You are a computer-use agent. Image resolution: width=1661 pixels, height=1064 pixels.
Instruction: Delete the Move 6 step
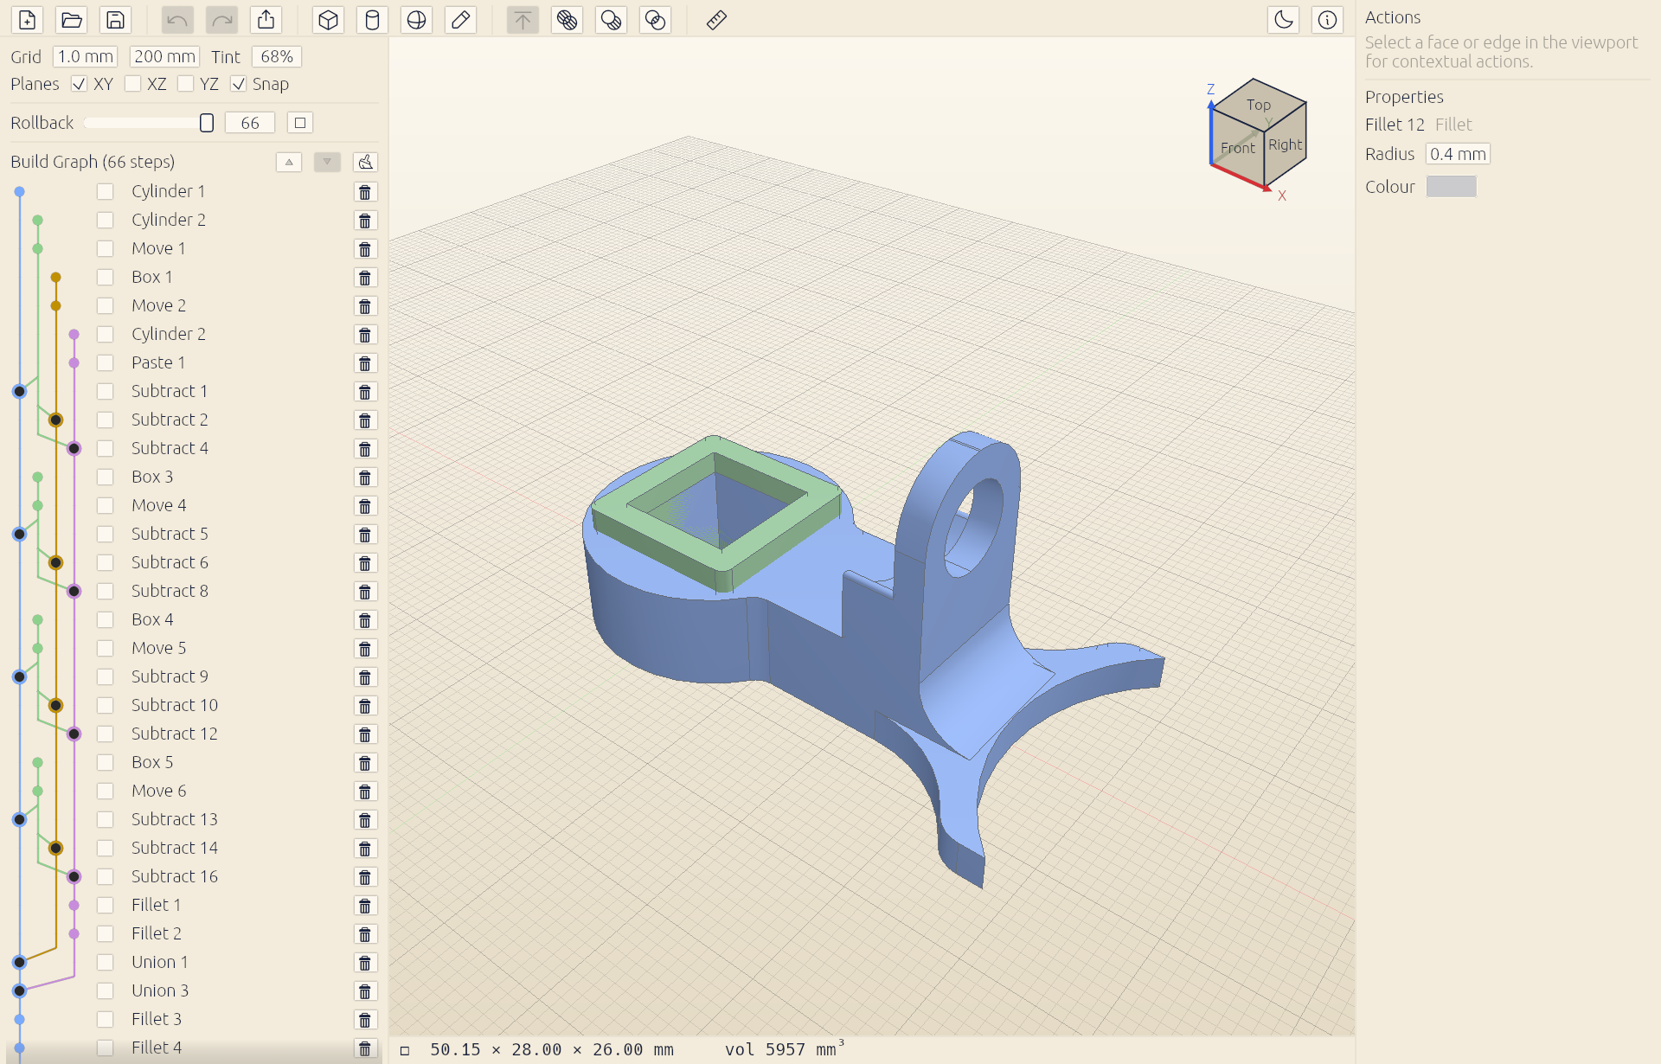pyautogui.click(x=365, y=792)
